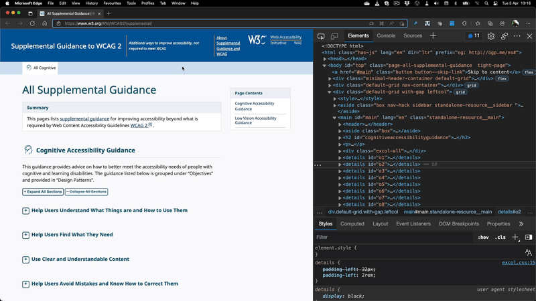Open the History menu in menu bar
This screenshot has height=301, width=536.
click(91, 3)
